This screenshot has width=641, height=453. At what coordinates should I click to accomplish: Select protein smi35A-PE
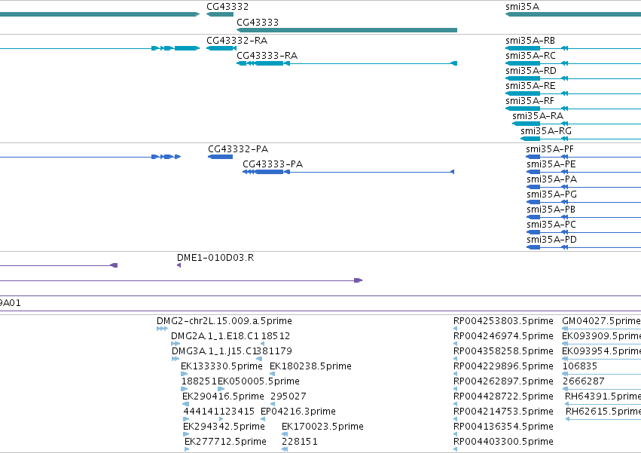coord(551,164)
